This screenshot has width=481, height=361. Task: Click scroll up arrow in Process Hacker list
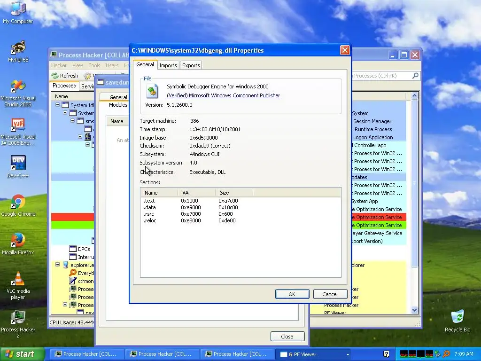coord(414,96)
